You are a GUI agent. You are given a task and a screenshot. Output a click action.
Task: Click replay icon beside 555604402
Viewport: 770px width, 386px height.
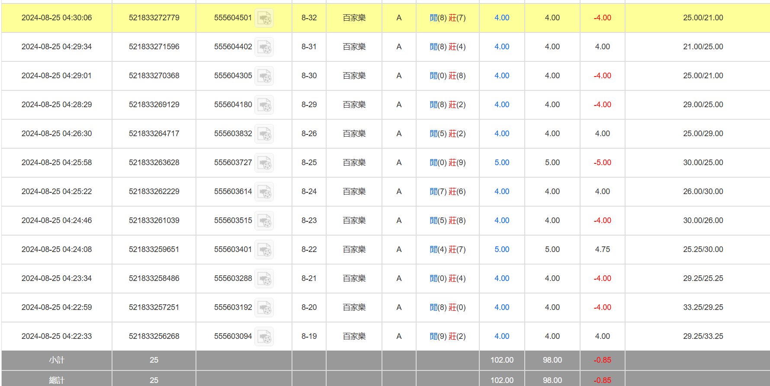pos(264,47)
